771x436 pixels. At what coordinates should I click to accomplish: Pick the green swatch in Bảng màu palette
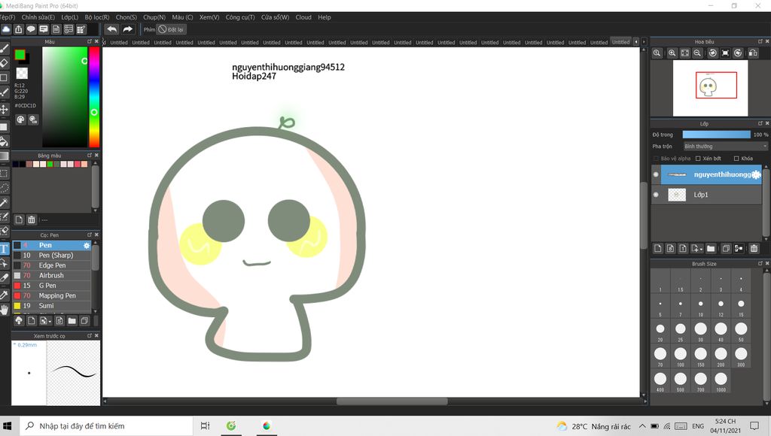click(x=50, y=164)
